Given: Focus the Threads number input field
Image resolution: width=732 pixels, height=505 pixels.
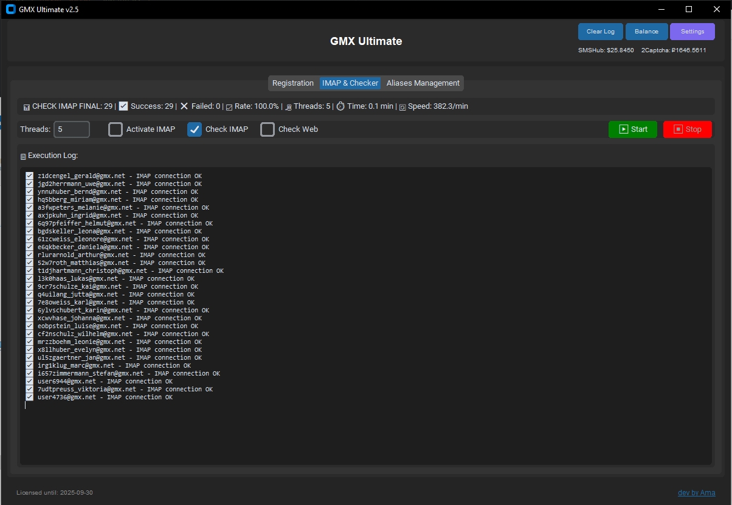Looking at the screenshot, I should click(x=72, y=129).
